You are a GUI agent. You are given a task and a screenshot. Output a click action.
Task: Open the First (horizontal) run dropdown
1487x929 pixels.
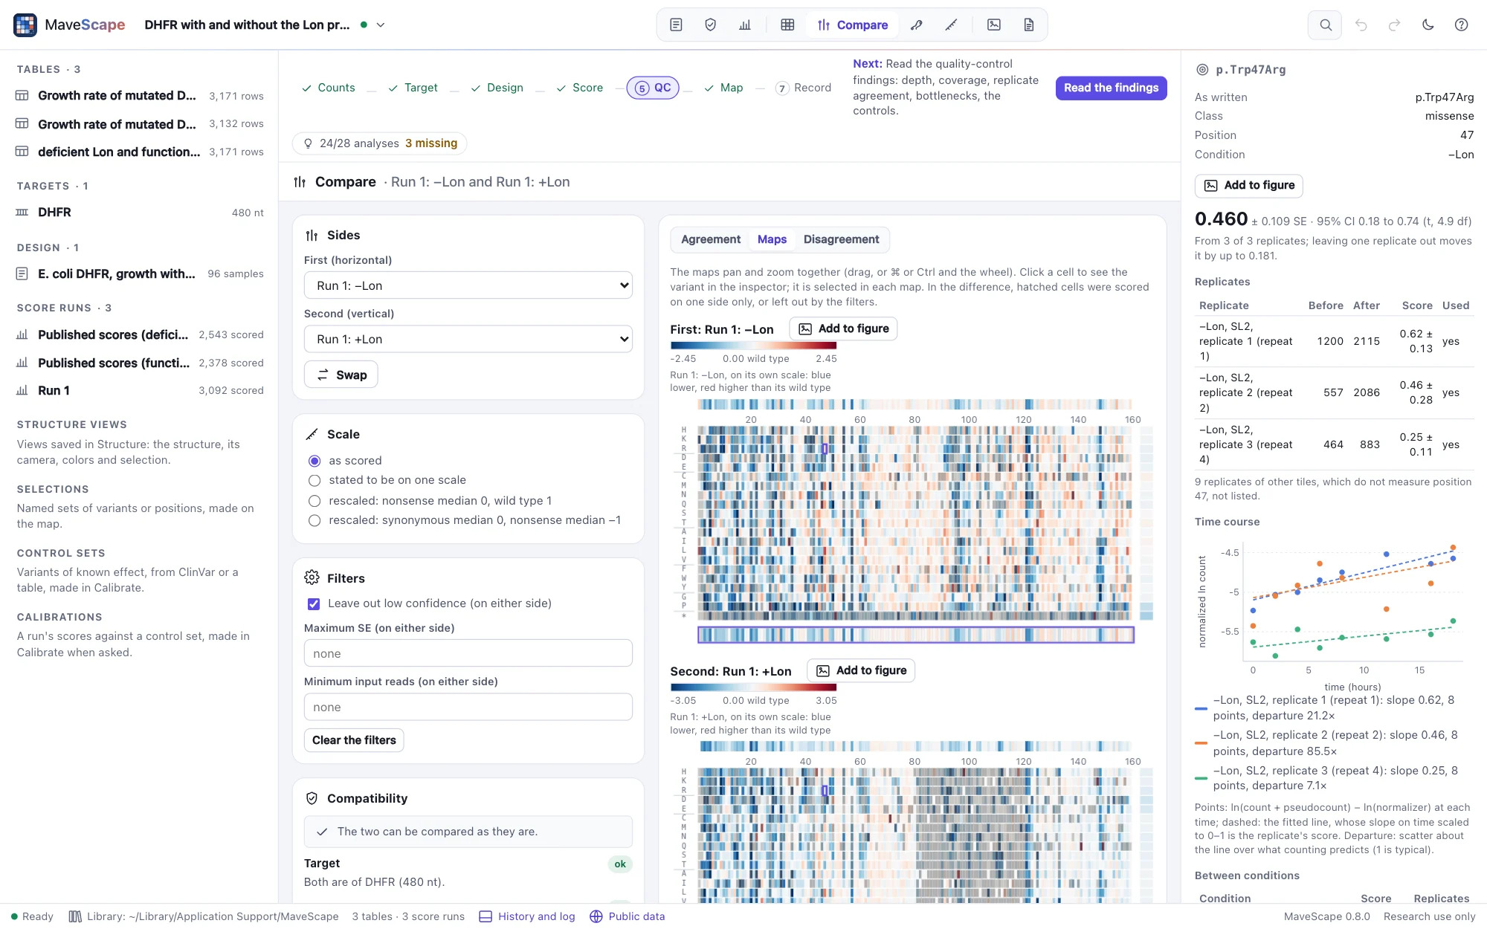pos(468,285)
